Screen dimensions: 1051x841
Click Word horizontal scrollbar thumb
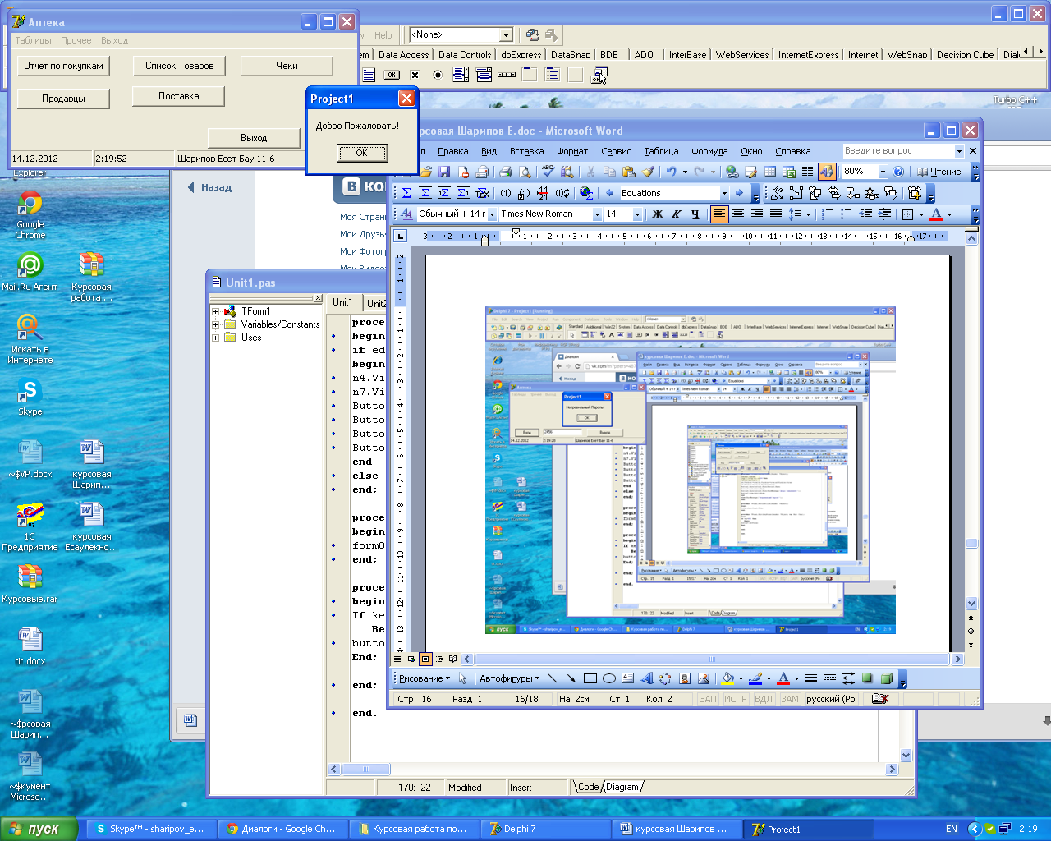(711, 659)
